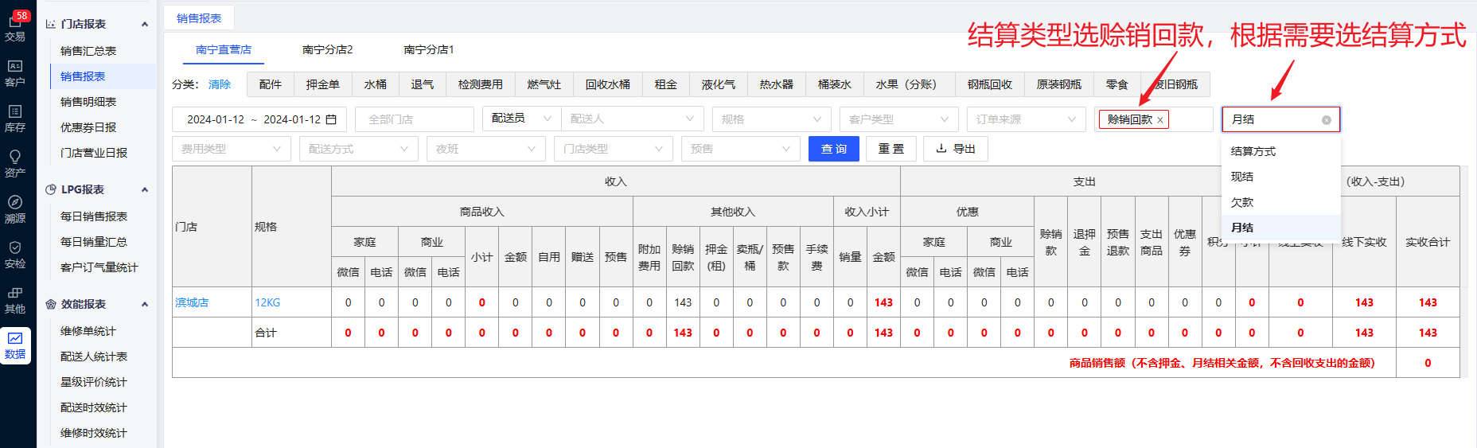Click the calendar icon in date range
1477x448 pixels.
(332, 119)
